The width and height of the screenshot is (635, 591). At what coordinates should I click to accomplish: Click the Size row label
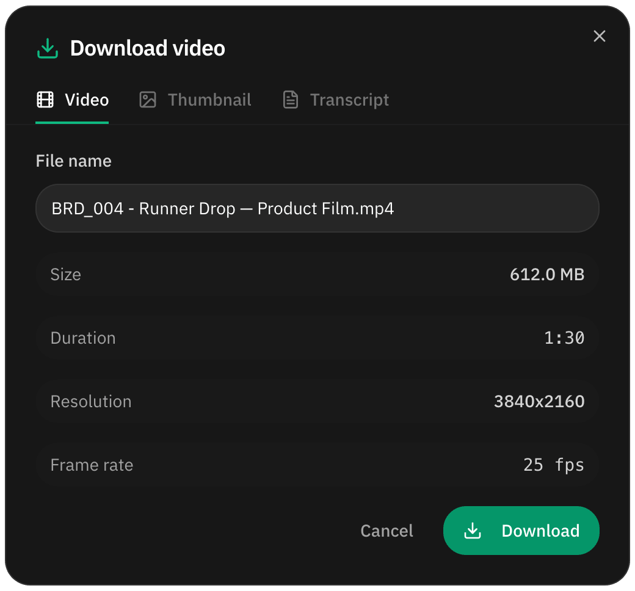pyautogui.click(x=65, y=275)
